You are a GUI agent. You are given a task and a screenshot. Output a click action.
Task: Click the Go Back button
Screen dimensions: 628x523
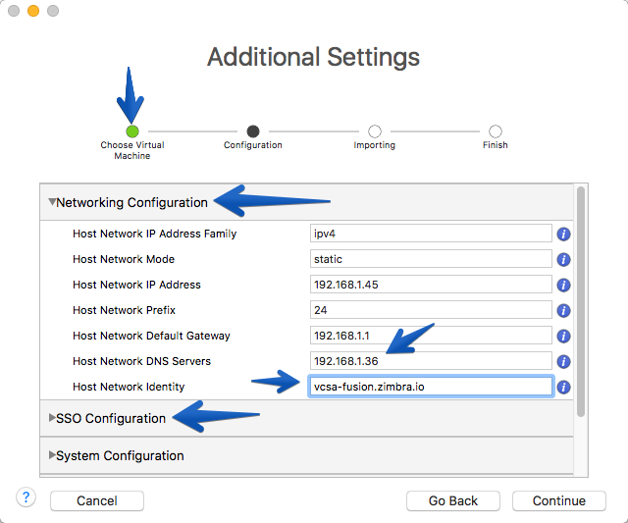click(453, 500)
